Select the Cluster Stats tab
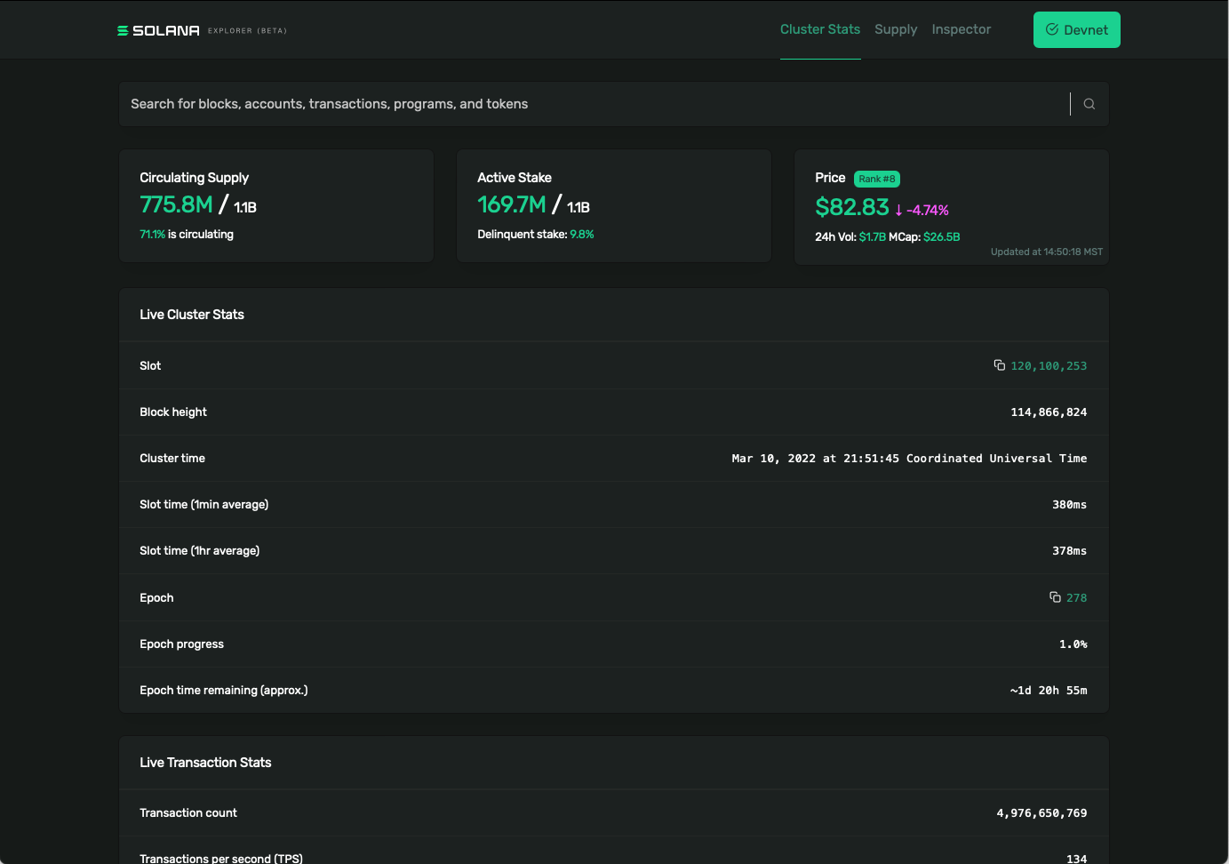Image resolution: width=1229 pixels, height=864 pixels. (820, 29)
